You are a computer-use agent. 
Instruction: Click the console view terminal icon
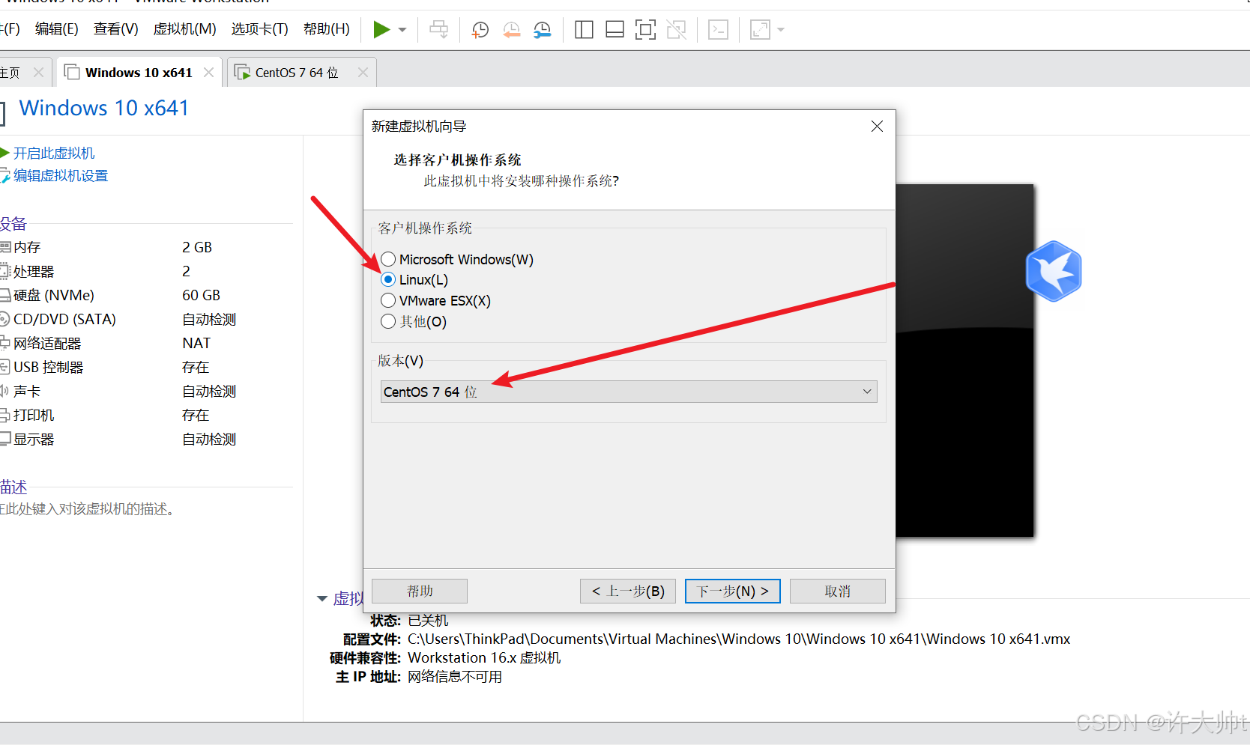tap(719, 29)
